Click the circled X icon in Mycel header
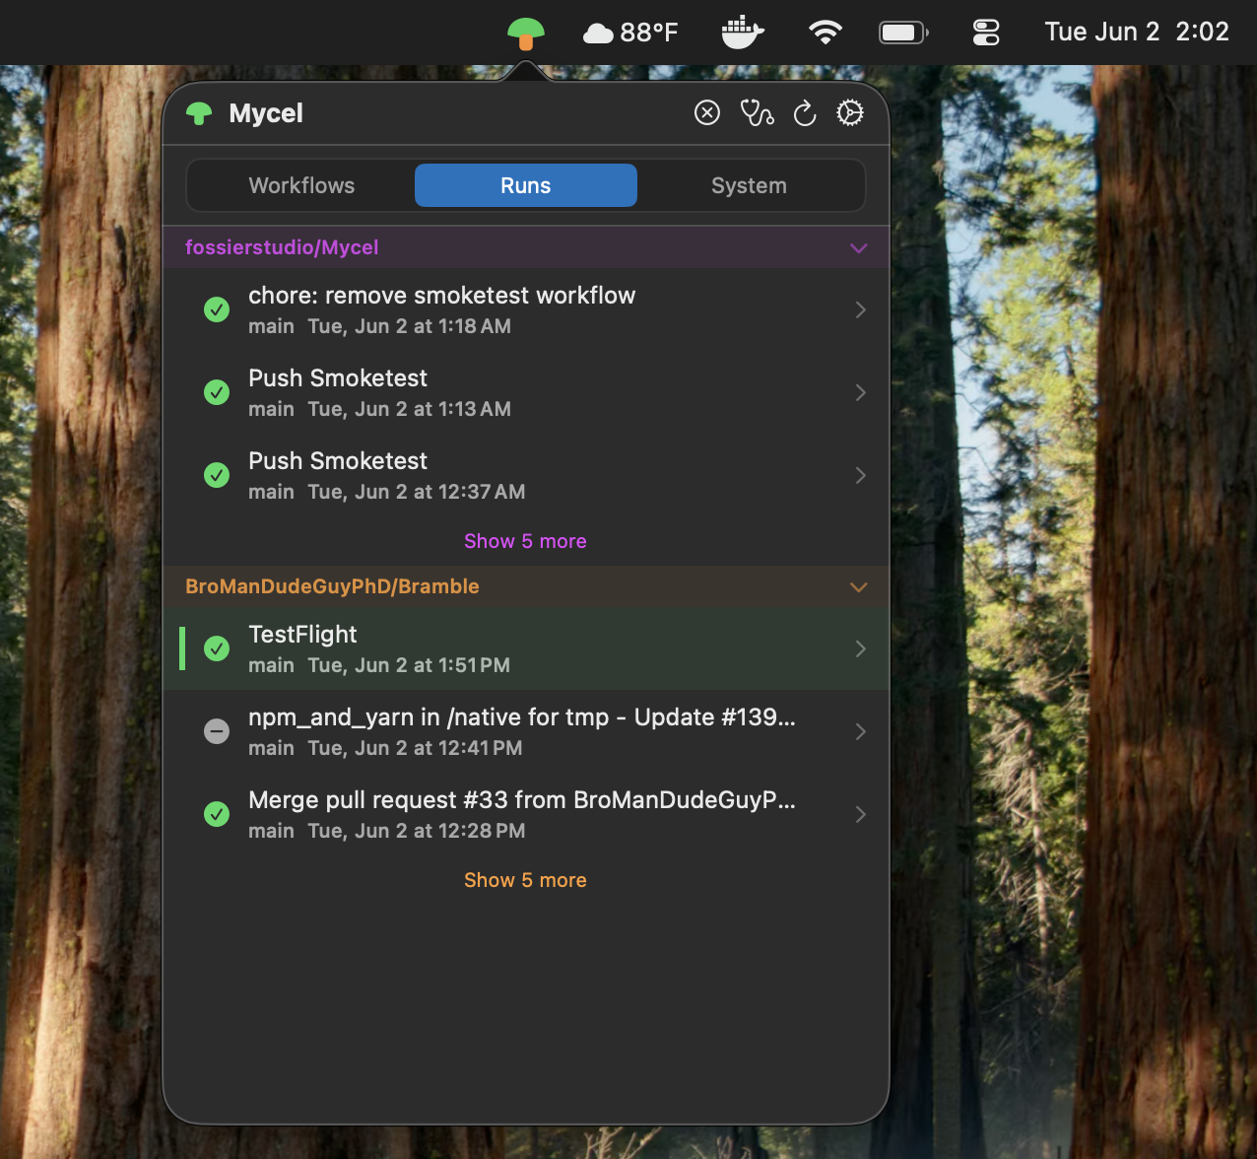The width and height of the screenshot is (1257, 1159). click(x=707, y=113)
